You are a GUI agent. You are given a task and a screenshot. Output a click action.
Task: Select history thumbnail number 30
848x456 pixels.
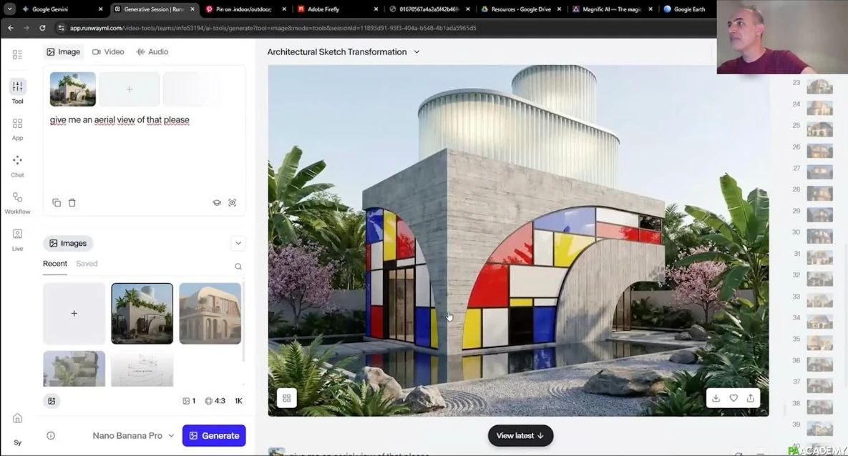(819, 235)
